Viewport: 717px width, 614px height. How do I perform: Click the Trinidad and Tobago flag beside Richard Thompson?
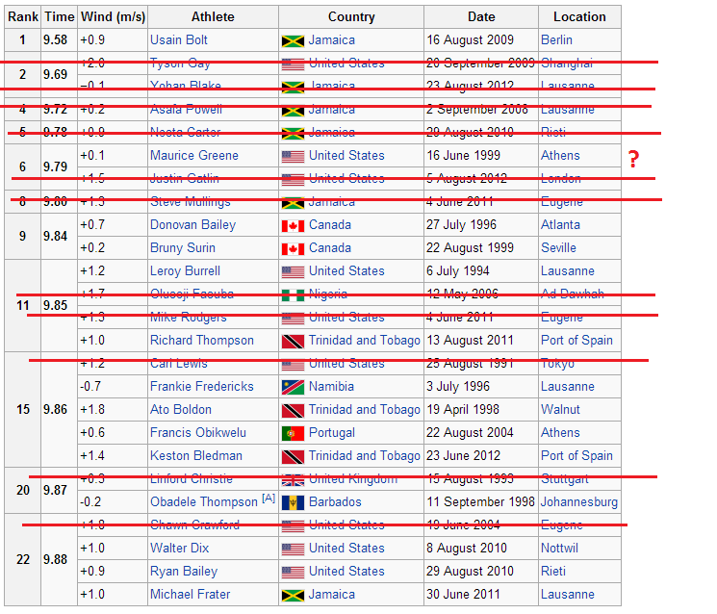[x=293, y=341]
